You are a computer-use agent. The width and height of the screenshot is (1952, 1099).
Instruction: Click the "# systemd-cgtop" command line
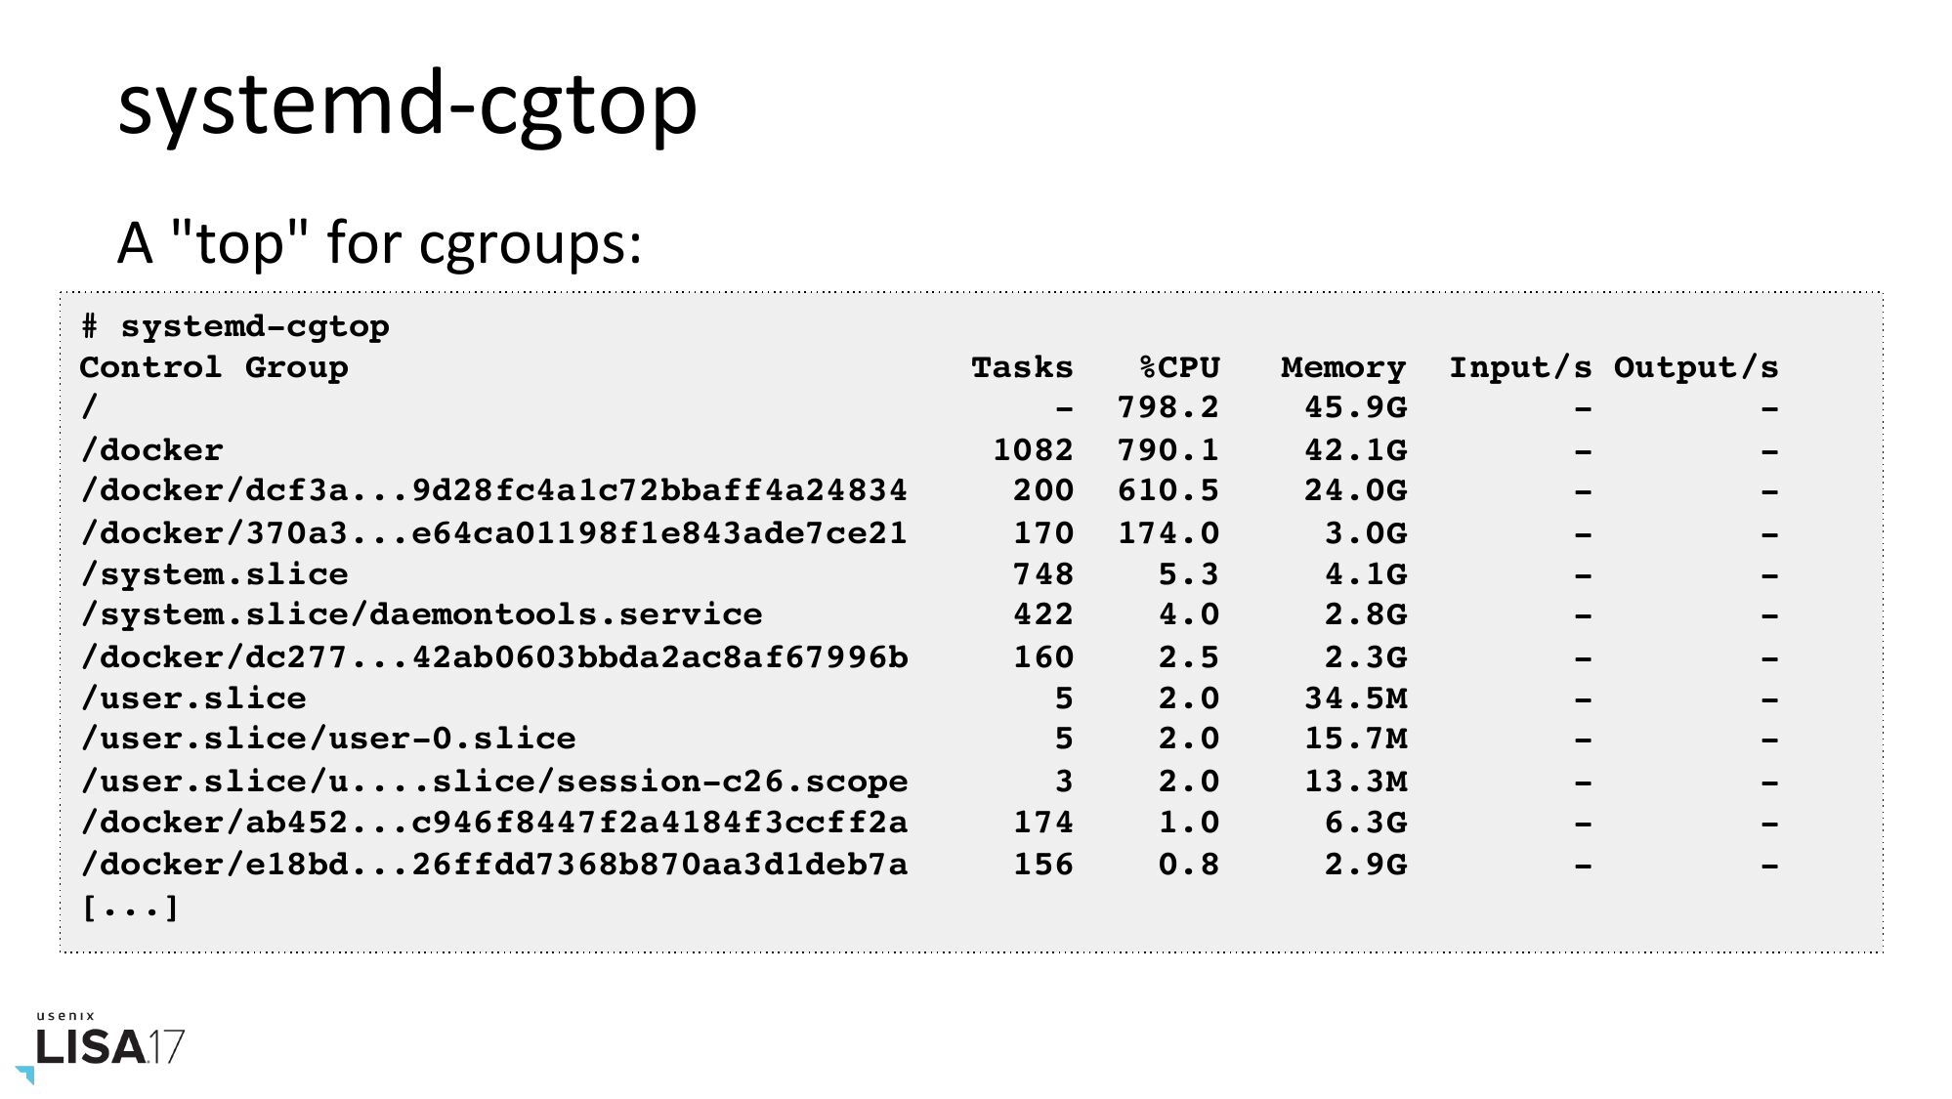point(234,326)
